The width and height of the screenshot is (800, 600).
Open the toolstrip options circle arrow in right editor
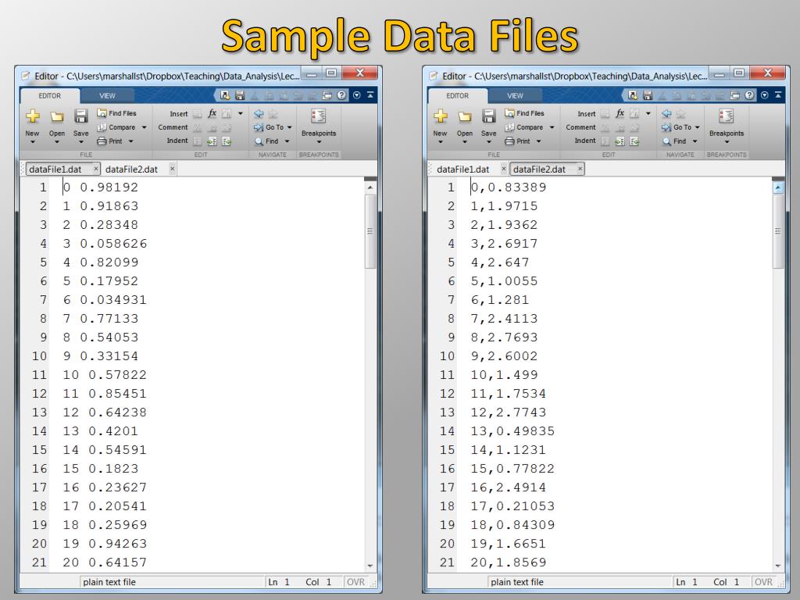coord(764,95)
